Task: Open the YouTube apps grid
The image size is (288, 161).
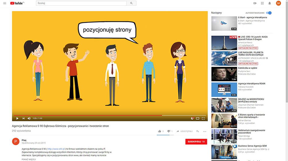Action: pos(262,3)
